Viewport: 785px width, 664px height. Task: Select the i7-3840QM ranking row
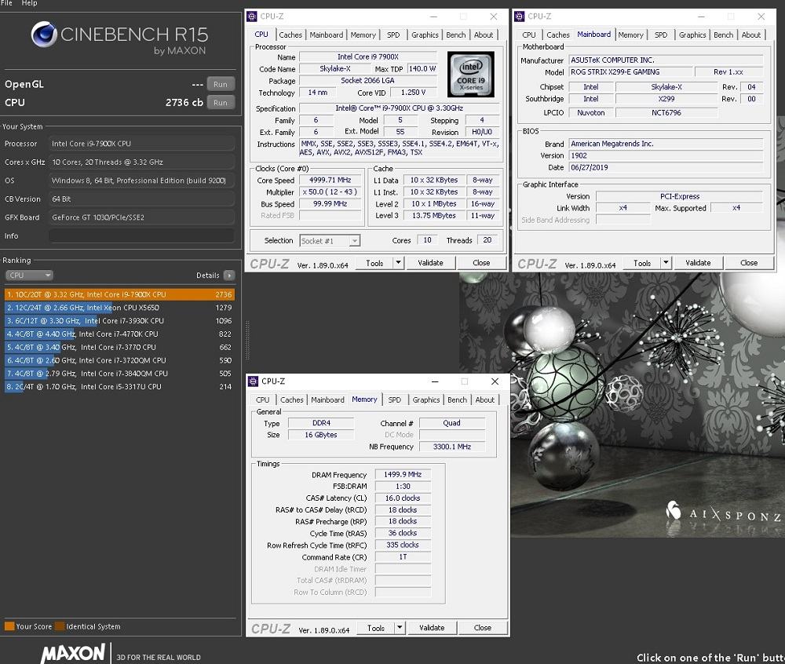[119, 374]
